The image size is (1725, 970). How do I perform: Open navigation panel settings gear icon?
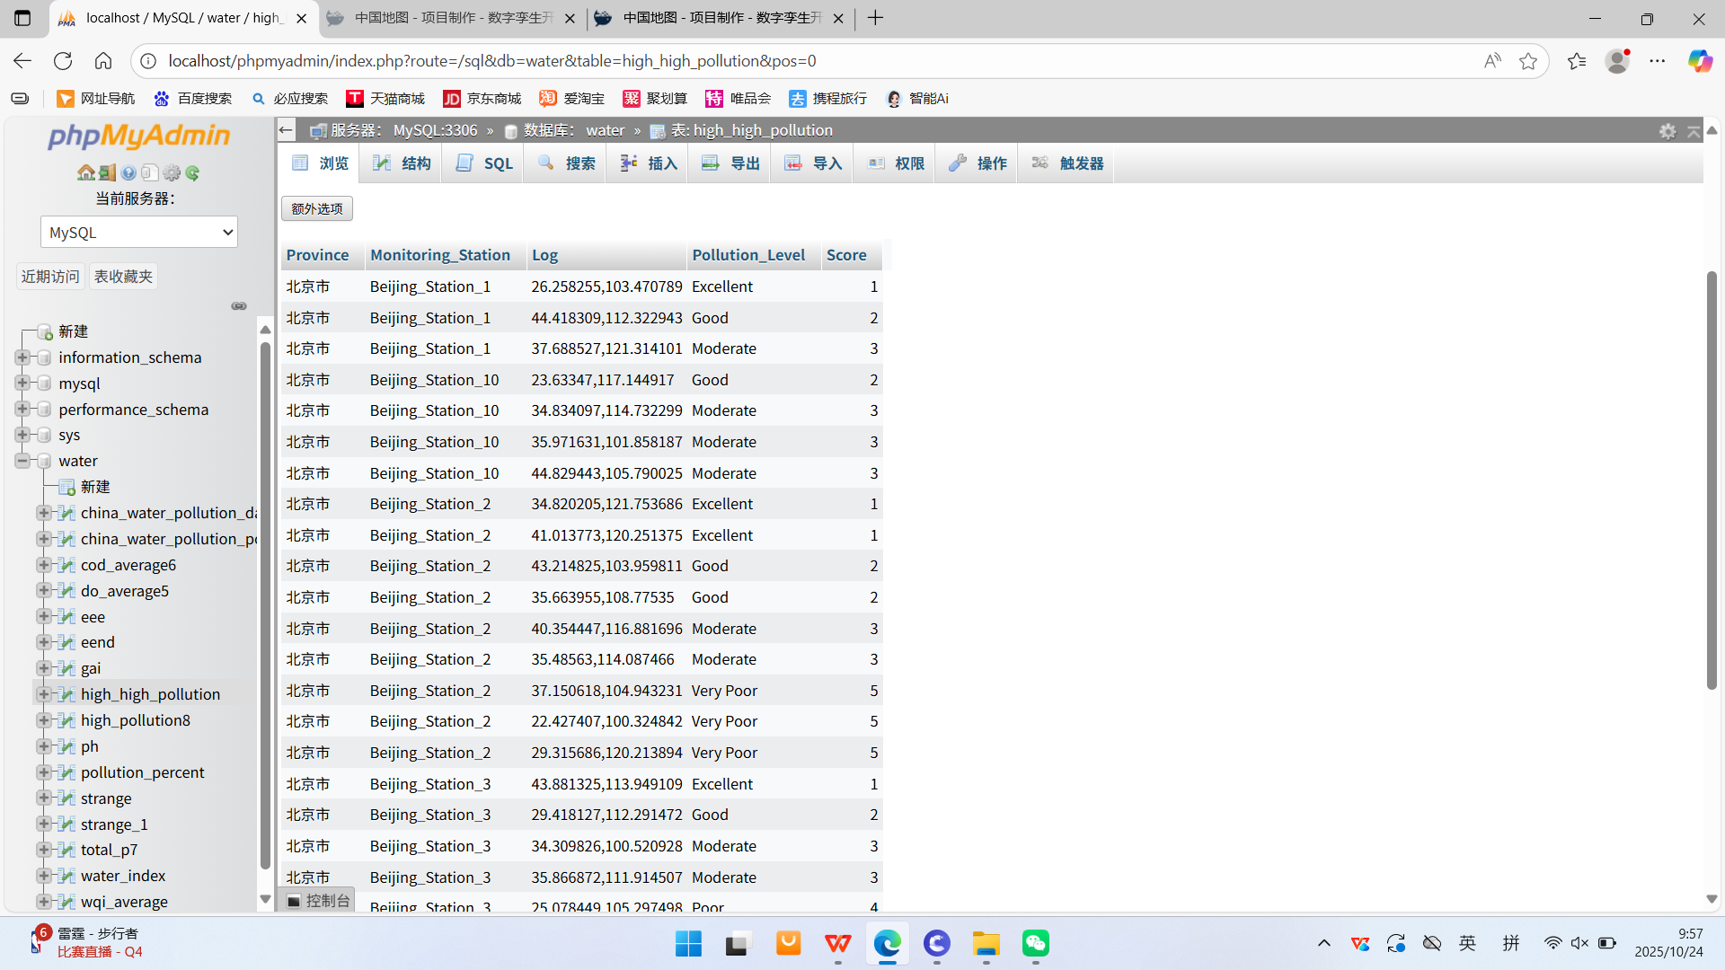(172, 172)
